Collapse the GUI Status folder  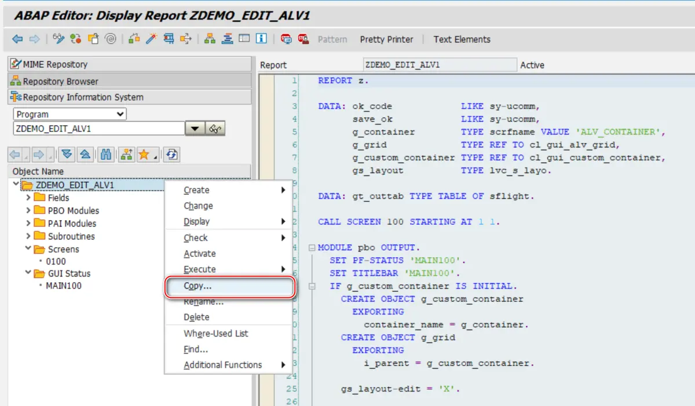[28, 273]
